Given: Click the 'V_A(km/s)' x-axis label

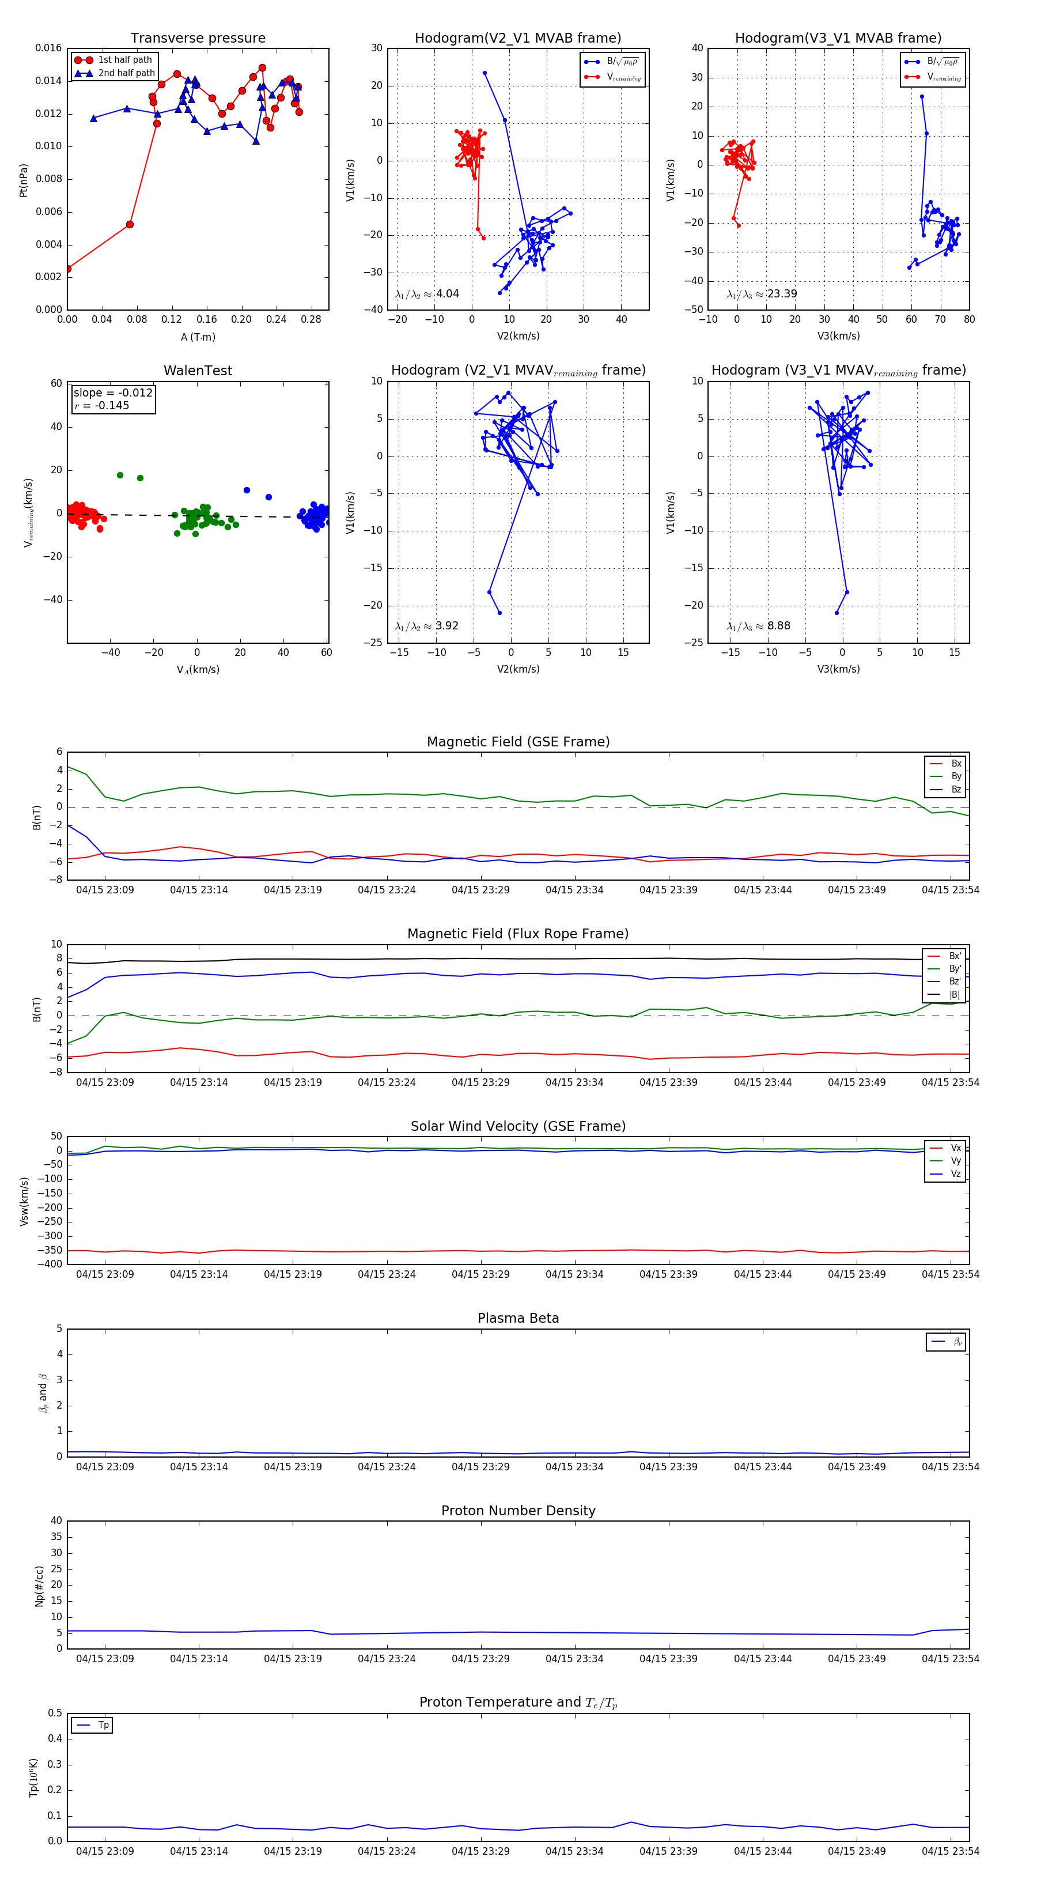Looking at the screenshot, I should tap(198, 670).
